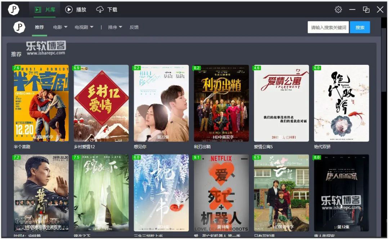Open the 排序 sort dropdown

point(115,27)
